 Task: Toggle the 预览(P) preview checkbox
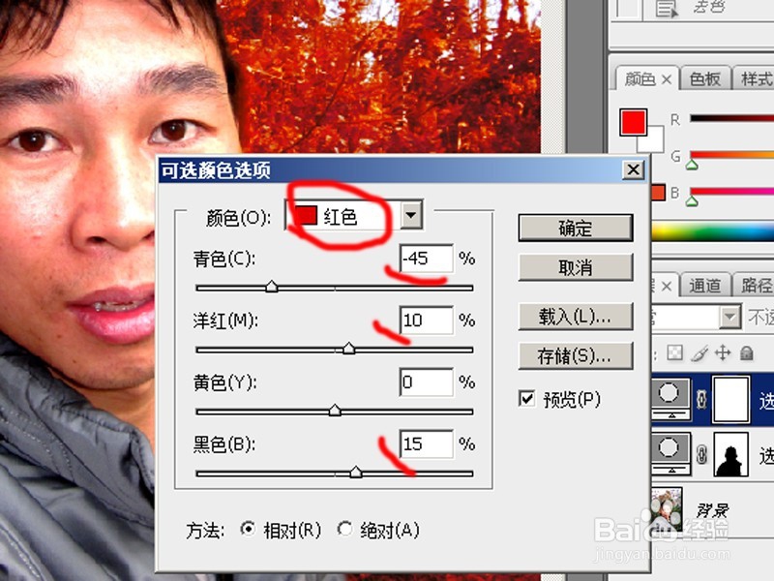524,398
